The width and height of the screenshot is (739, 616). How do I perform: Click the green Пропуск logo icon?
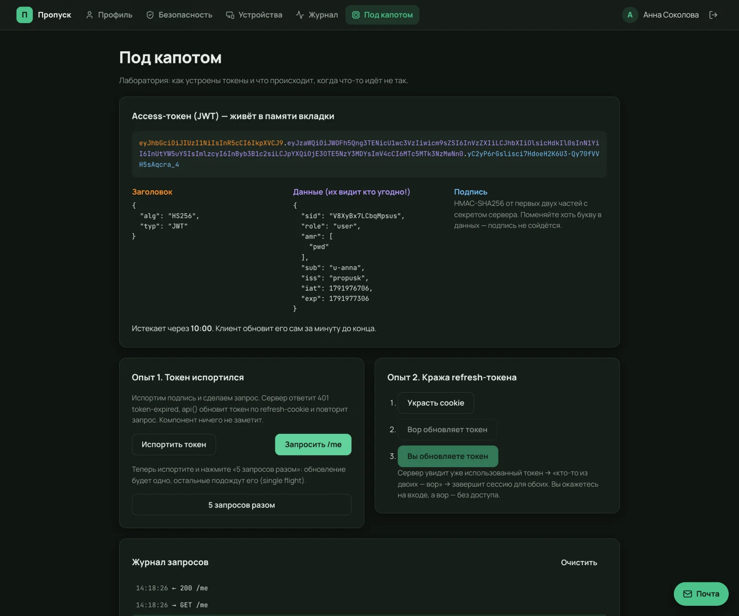[24, 15]
